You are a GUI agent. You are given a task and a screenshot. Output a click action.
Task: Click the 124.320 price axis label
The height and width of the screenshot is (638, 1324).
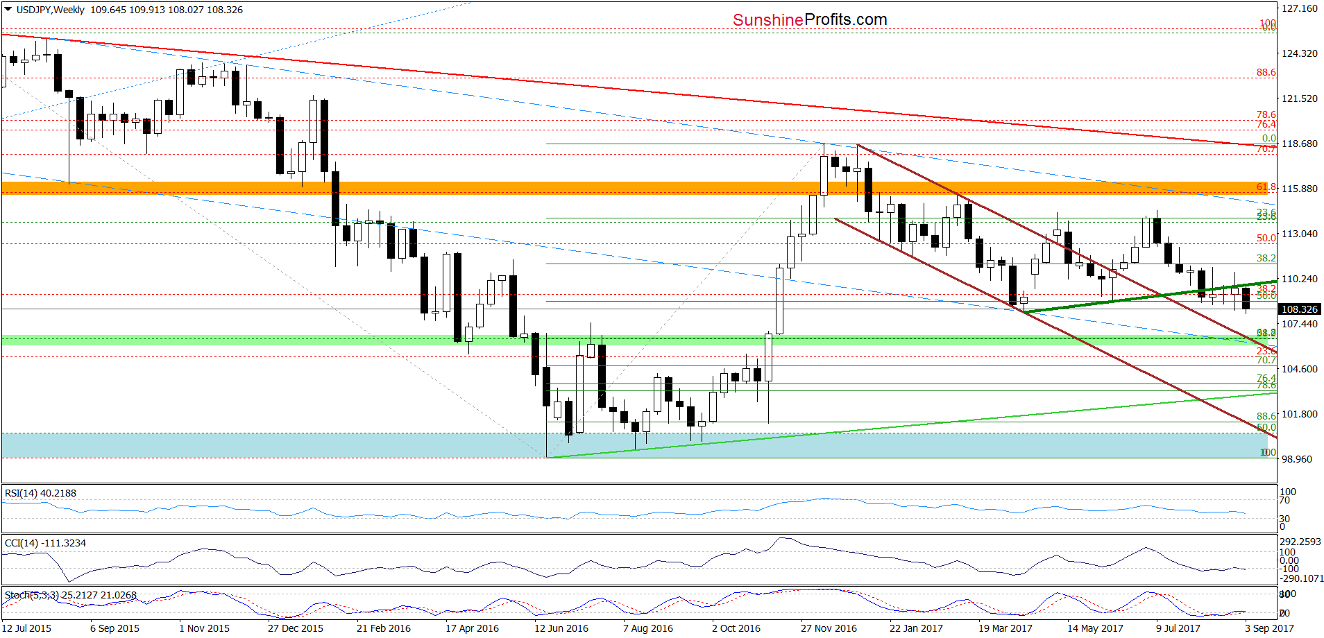point(1300,53)
